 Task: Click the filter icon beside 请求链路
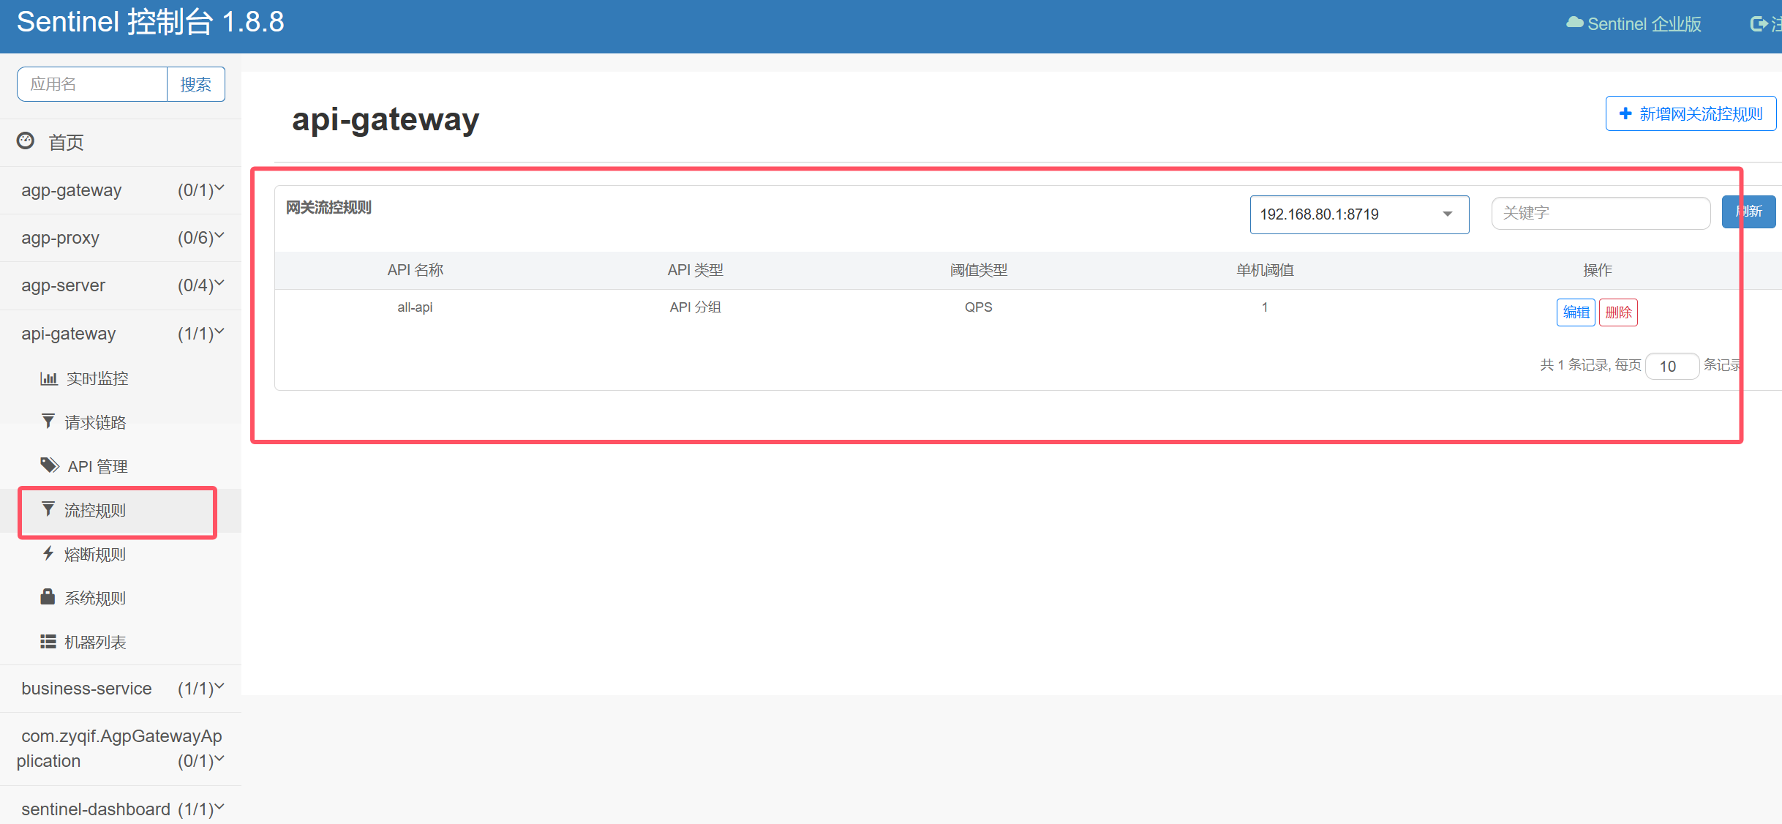48,422
